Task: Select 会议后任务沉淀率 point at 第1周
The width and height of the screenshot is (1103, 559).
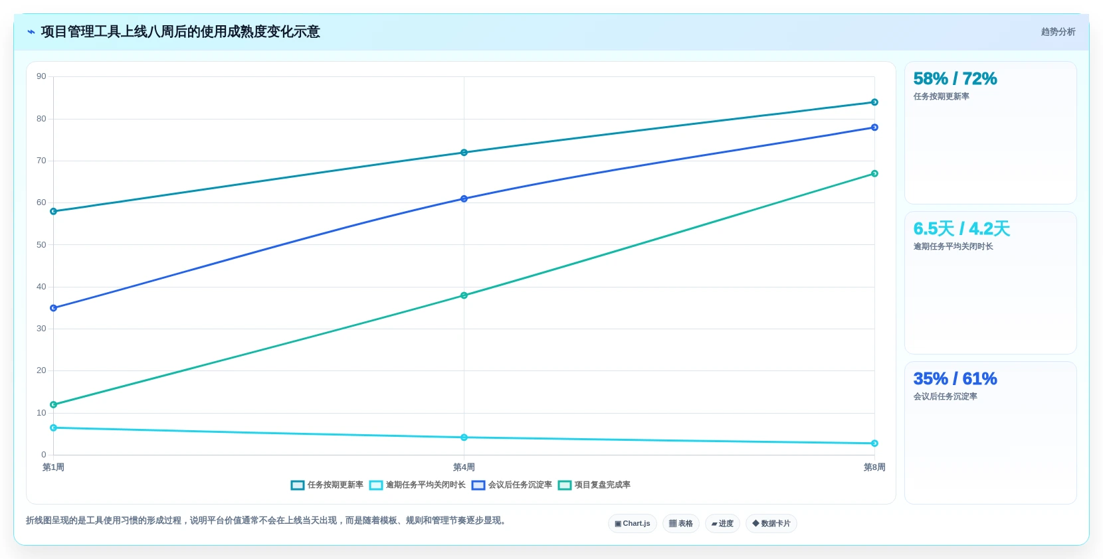Action: pos(54,308)
